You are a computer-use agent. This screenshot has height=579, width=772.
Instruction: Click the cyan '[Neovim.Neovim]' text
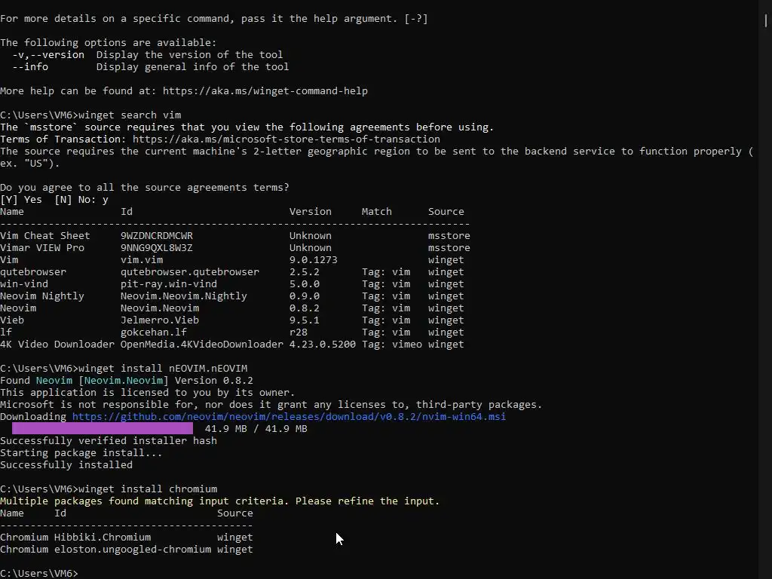(124, 381)
